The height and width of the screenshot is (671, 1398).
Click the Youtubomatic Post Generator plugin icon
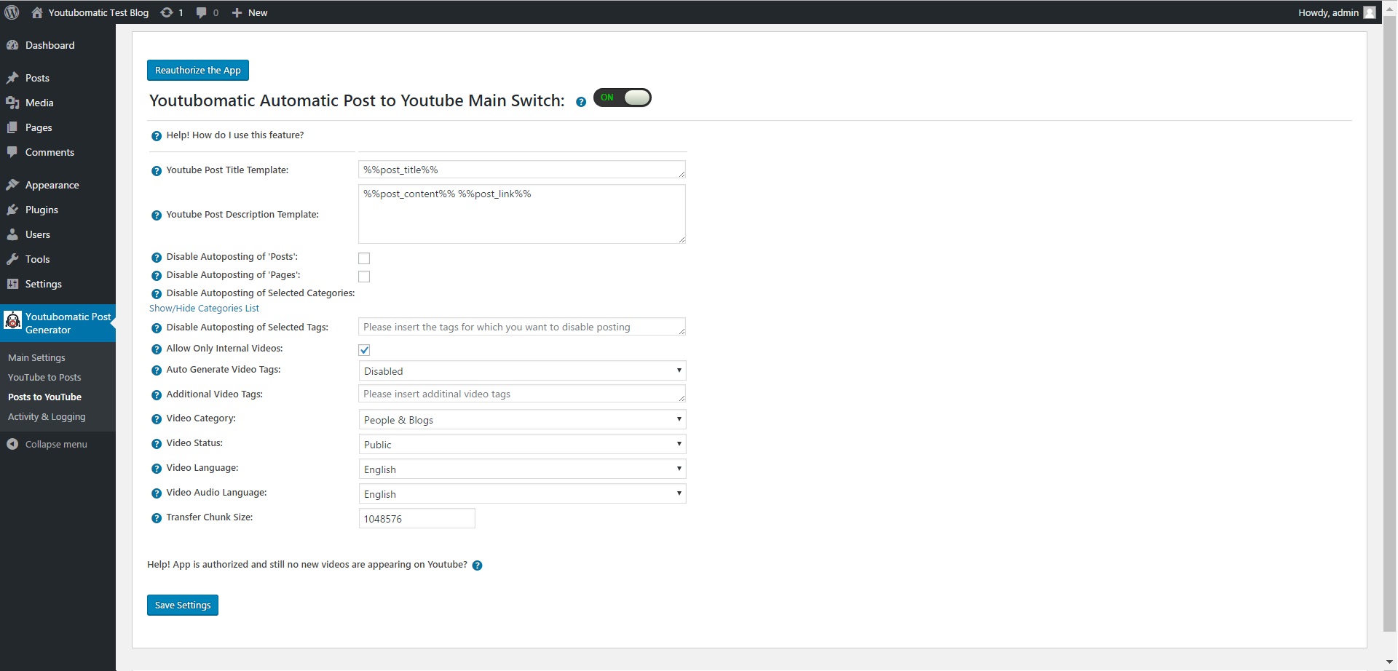click(12, 320)
